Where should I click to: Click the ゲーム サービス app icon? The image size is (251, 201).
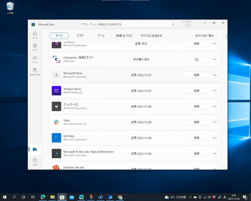click(56, 107)
